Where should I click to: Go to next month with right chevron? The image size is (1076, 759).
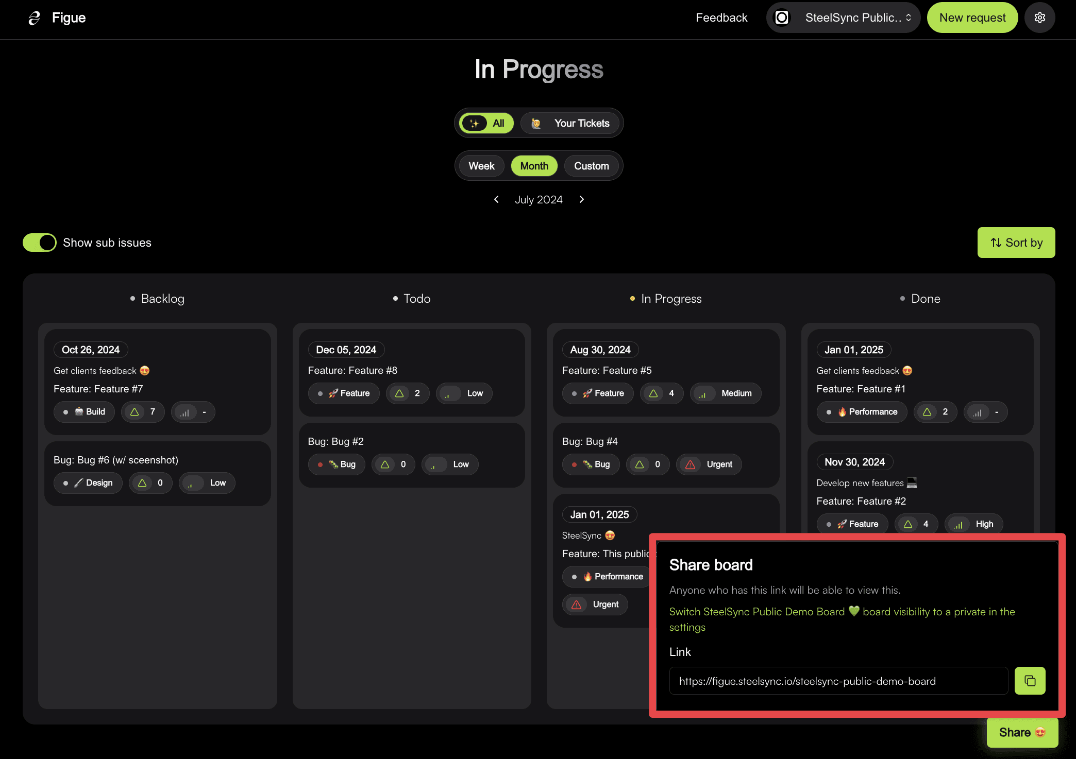tap(582, 199)
